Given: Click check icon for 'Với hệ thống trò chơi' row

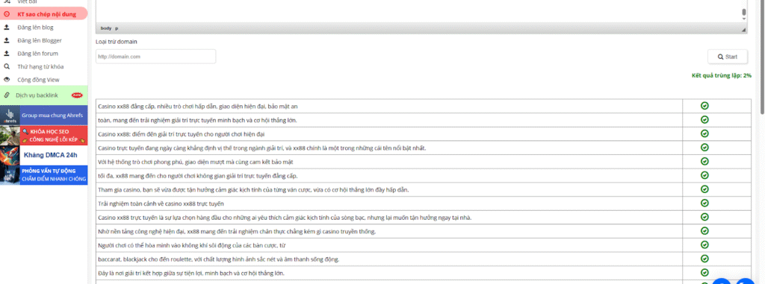Looking at the screenshot, I should [x=704, y=161].
